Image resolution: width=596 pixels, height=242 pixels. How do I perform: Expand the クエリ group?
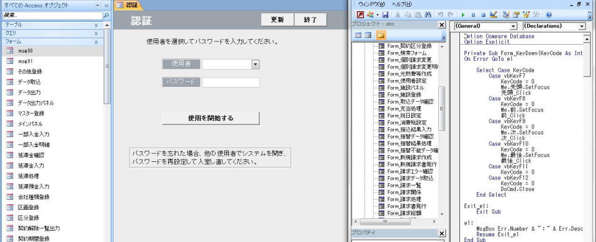52,33
